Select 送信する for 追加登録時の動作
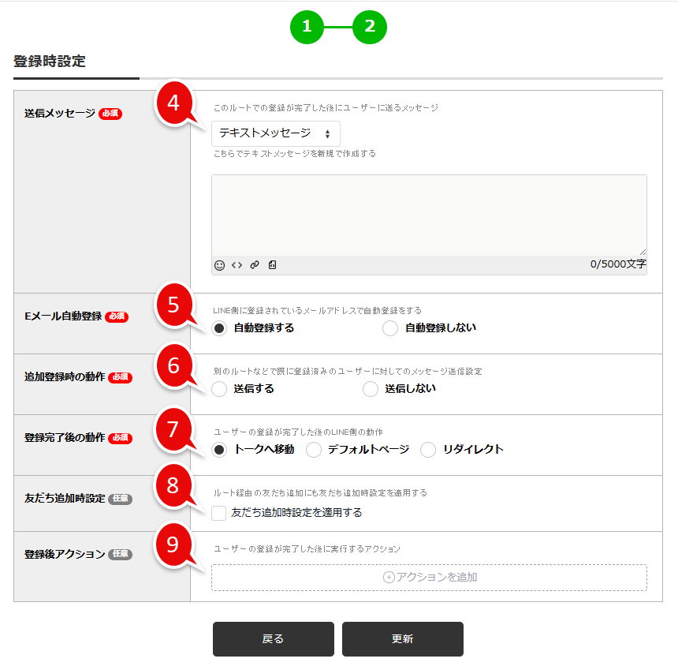Screen dimensions: 678x666 point(220,388)
